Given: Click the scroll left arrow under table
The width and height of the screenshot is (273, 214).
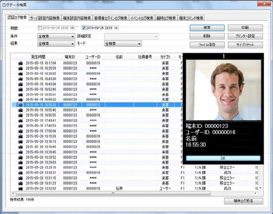Looking at the screenshot, I should (x=13, y=193).
